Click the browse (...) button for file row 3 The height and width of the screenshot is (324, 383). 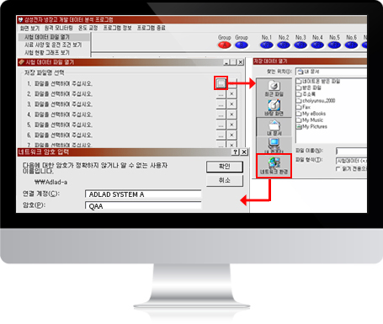coord(221,104)
